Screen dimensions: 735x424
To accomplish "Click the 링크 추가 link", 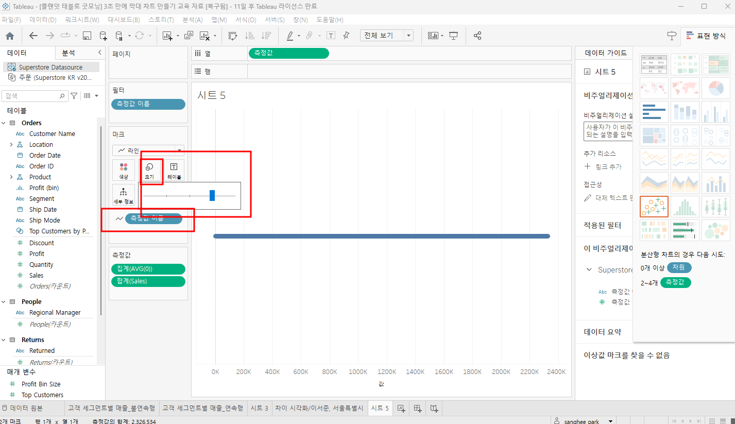I will point(608,167).
